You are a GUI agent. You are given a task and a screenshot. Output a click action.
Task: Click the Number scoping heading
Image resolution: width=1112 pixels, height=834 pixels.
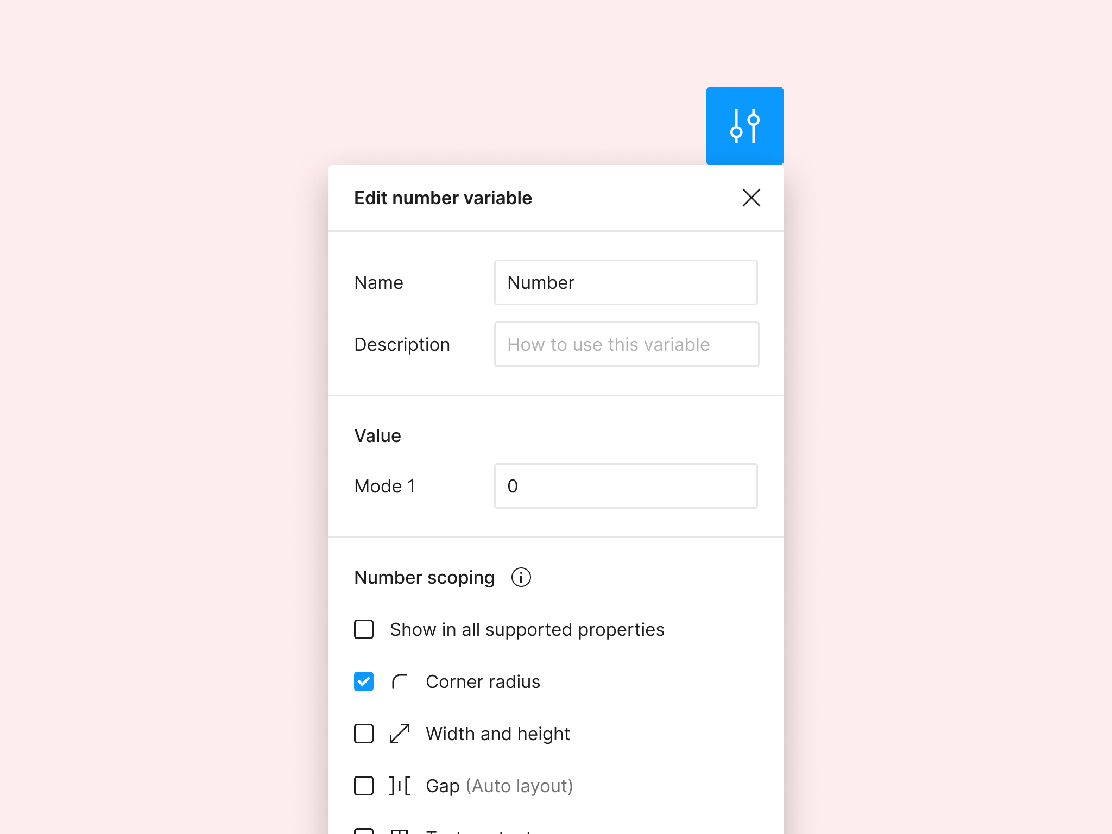(425, 577)
